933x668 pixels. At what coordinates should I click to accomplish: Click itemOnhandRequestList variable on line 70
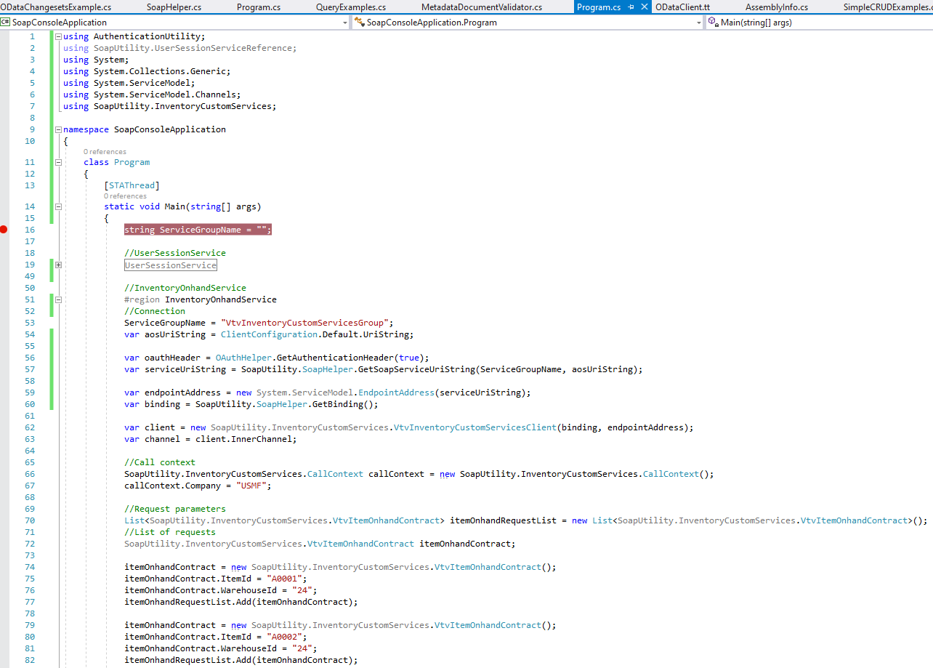point(503,520)
